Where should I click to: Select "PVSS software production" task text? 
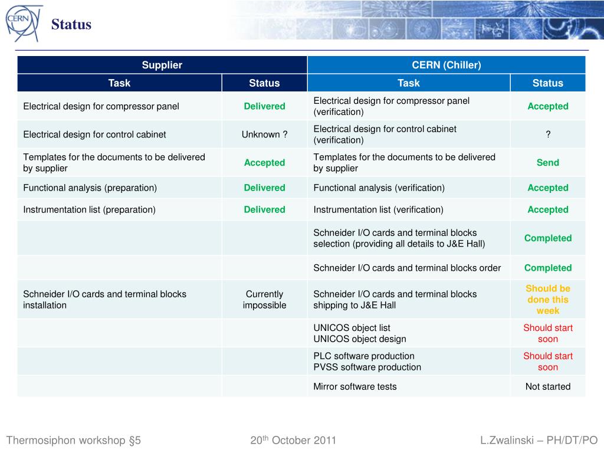click(x=367, y=367)
